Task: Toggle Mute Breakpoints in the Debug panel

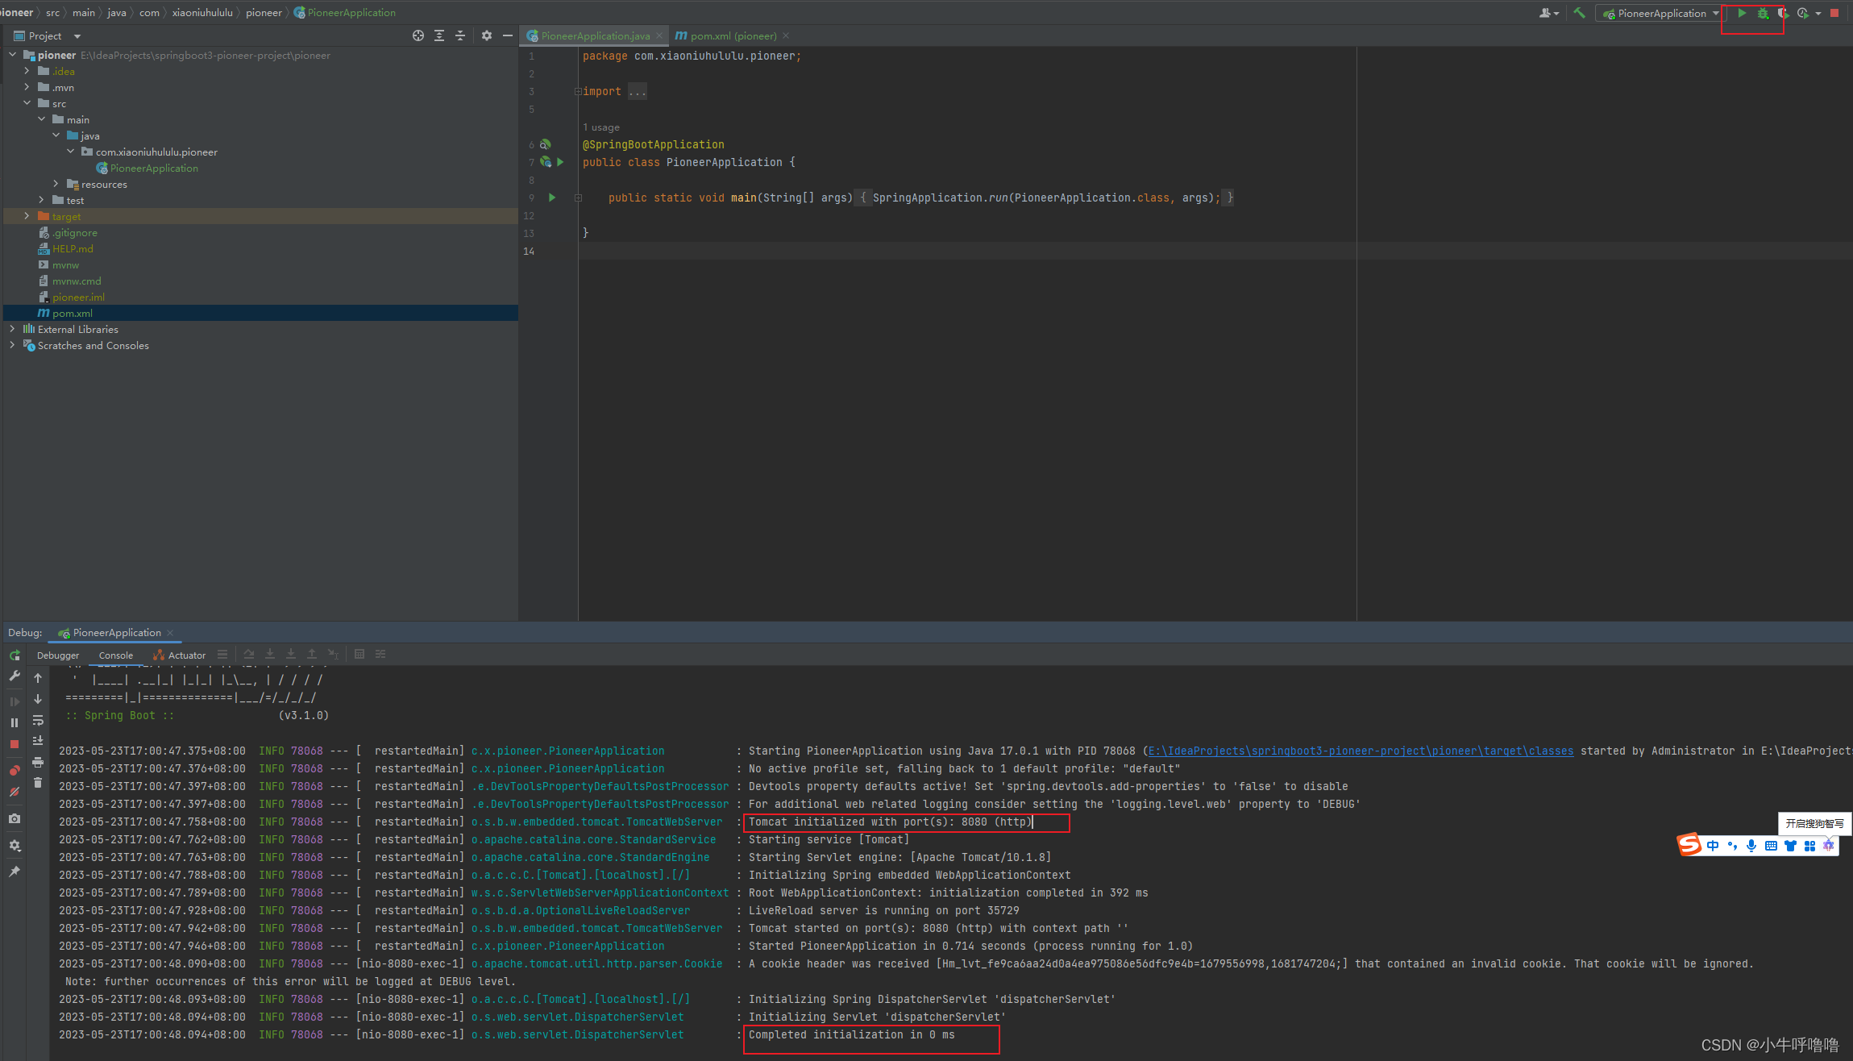Action: [15, 792]
